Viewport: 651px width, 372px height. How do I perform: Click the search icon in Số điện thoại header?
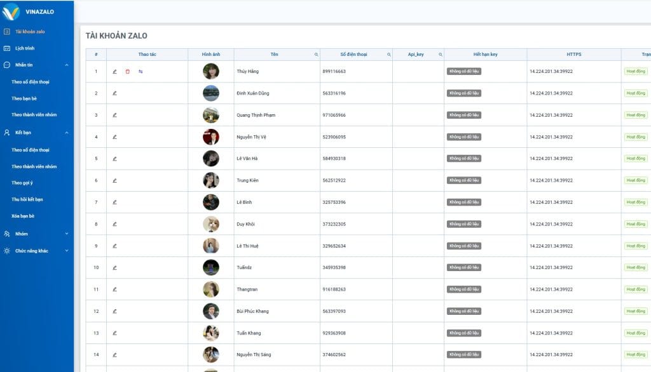pyautogui.click(x=389, y=55)
